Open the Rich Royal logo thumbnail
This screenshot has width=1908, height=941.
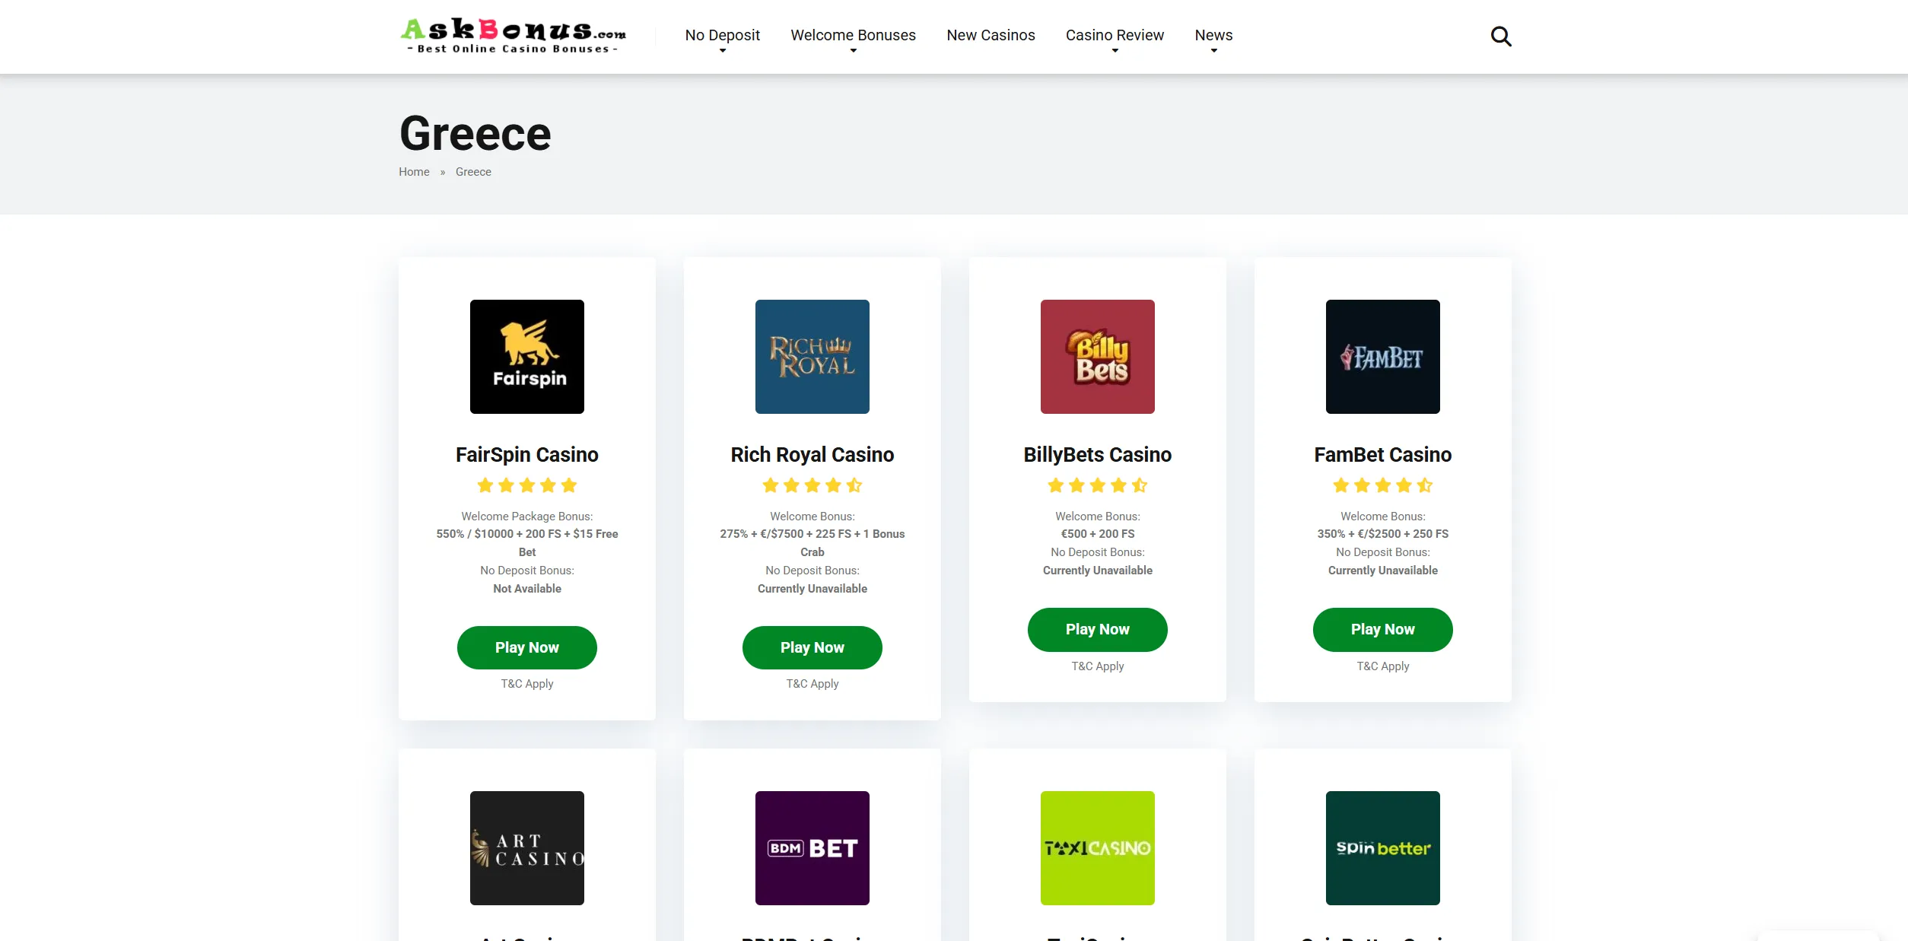pyautogui.click(x=812, y=357)
